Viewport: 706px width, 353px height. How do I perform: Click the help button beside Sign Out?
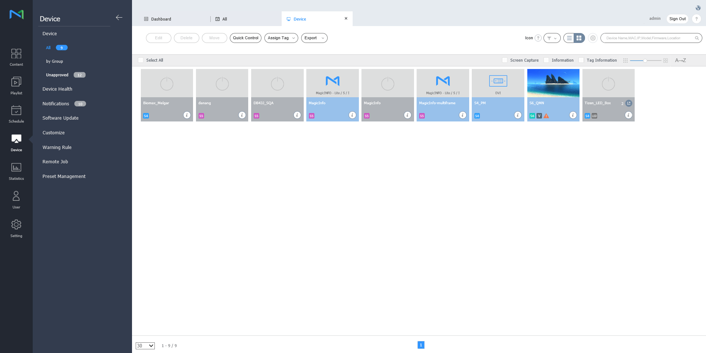point(696,19)
